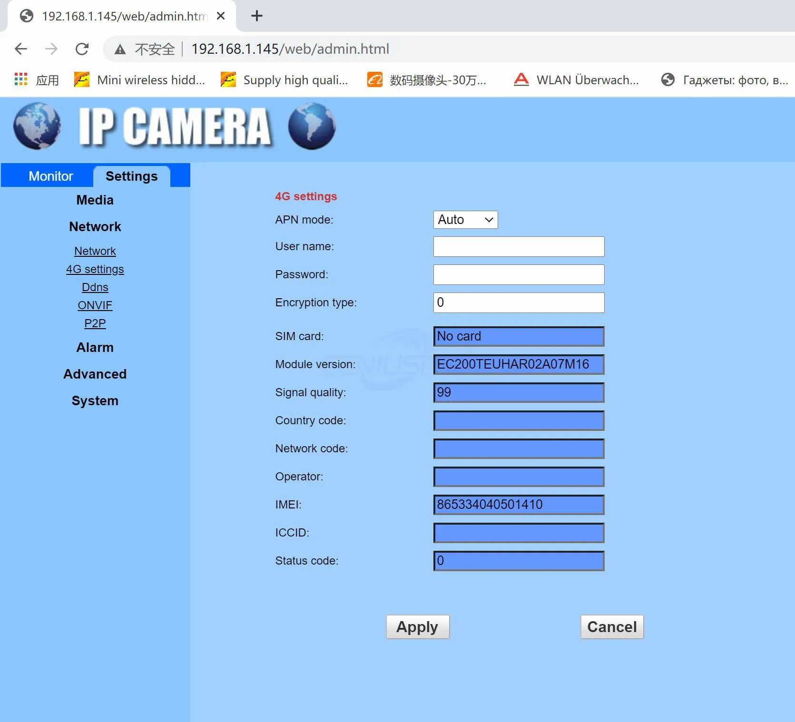Expand the Media settings section

point(95,200)
